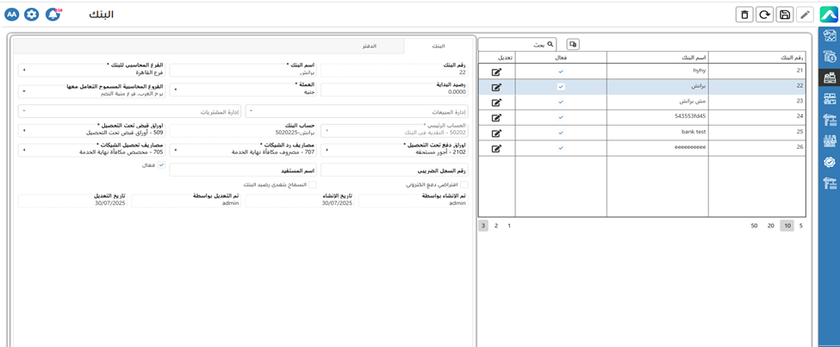This screenshot has width=840, height=347.
Task: Open the settings gear icon
Action: pyautogui.click(x=32, y=15)
